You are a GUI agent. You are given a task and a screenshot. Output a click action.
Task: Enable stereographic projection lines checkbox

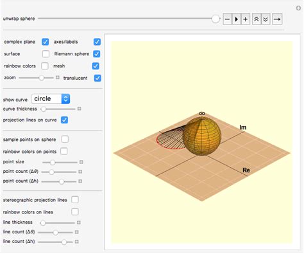pos(75,200)
